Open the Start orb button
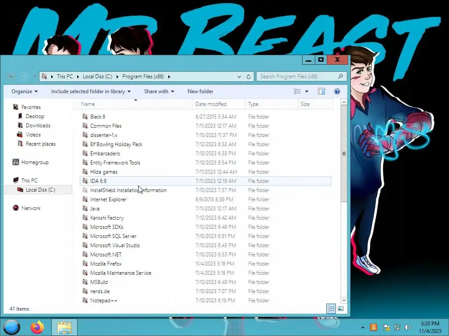 [x=12, y=327]
